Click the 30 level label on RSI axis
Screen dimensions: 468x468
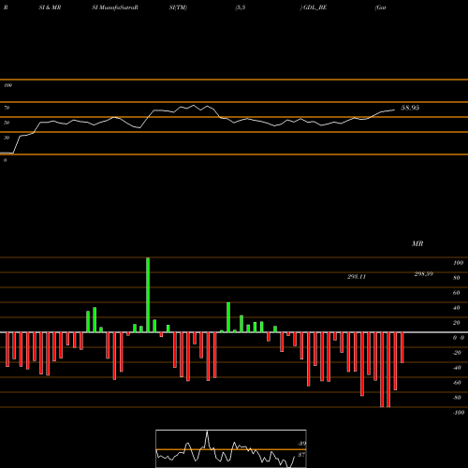(x=7, y=138)
